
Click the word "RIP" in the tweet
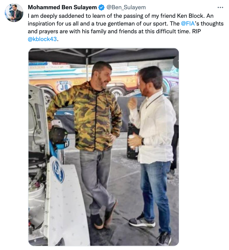pyautogui.click(x=196, y=31)
